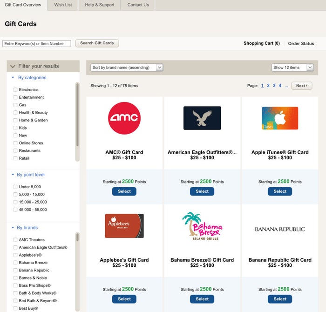Screen dimensions: 326x312
Task: Tick the Under 5,000 points checkbox
Action: [x=15, y=187]
